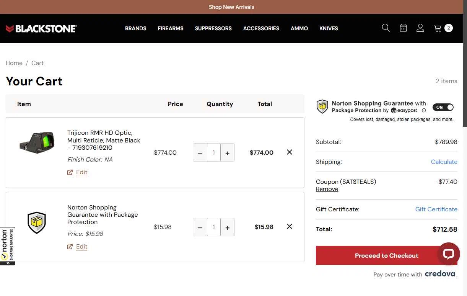Open the live chat bubble
This screenshot has width=467, height=296.
(448, 253)
